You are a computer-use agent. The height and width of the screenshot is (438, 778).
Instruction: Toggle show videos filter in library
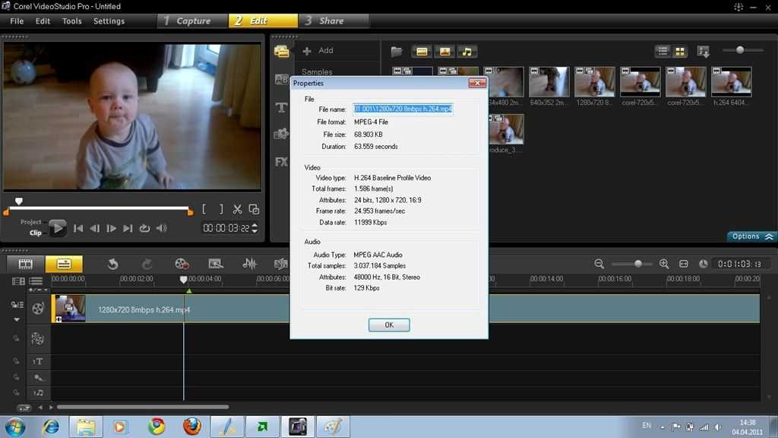click(x=422, y=52)
